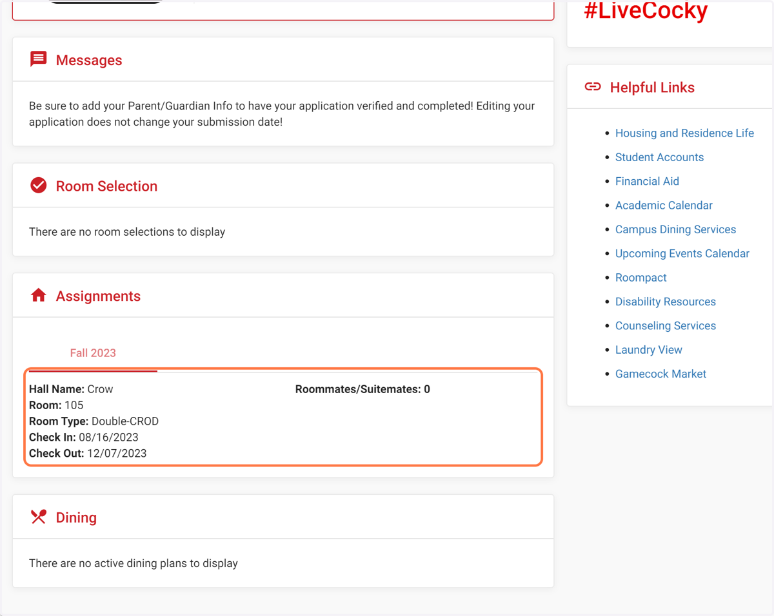This screenshot has width=774, height=616.
Task: Open the Roompact link
Action: pos(640,278)
